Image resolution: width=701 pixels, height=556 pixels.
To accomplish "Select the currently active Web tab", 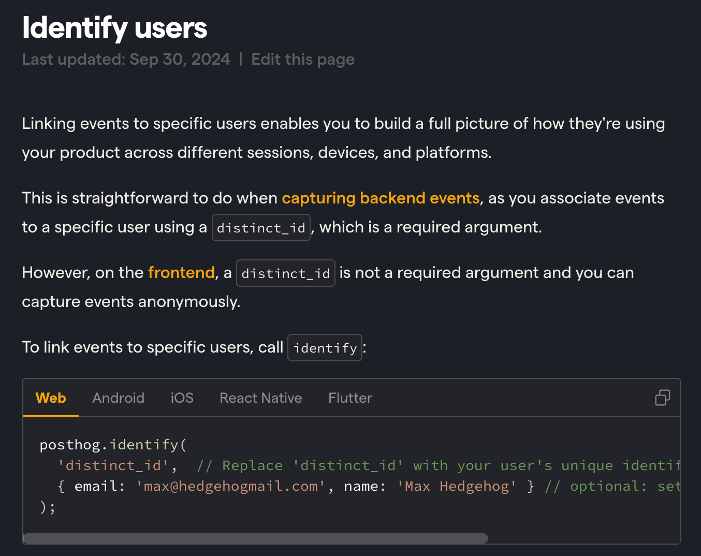I will point(50,398).
